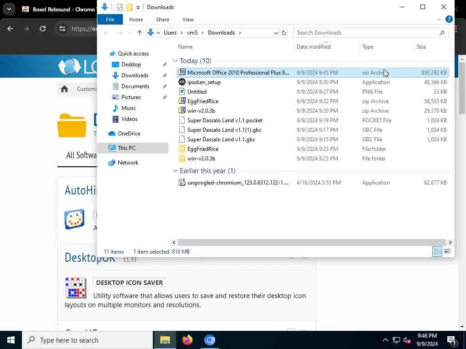Click the home icon on the Chrome webpage
This screenshot has height=349, width=466.
pyautogui.click(x=65, y=89)
